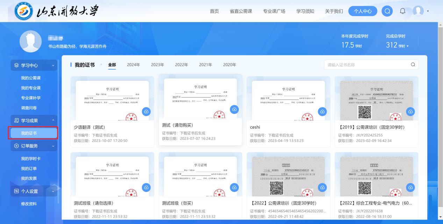Download the 少语翻译（测试）certificate
Image resolution: width=443 pixels, height=224 pixels.
click(x=146, y=111)
